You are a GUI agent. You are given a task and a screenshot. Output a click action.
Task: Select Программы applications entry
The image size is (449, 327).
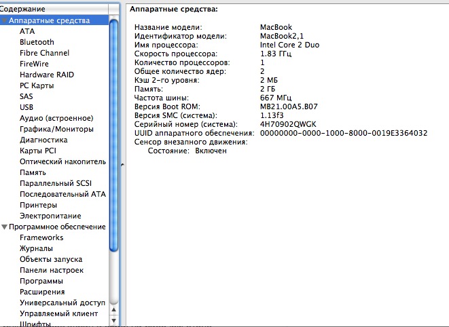click(41, 281)
